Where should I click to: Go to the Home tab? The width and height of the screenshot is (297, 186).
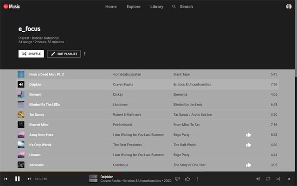point(111,7)
